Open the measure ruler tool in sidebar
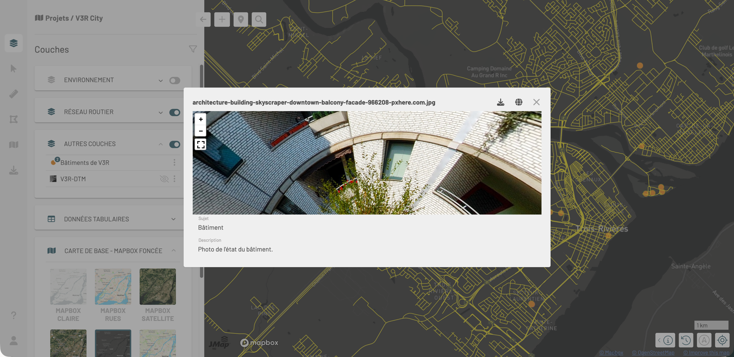Screen dimensions: 734x357 click(x=14, y=94)
